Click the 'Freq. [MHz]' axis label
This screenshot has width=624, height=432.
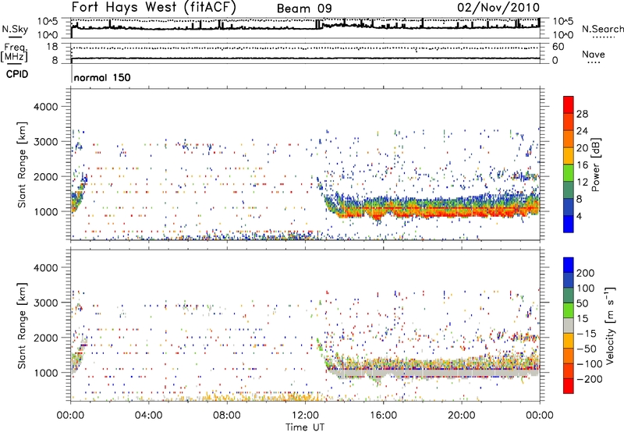(x=15, y=53)
